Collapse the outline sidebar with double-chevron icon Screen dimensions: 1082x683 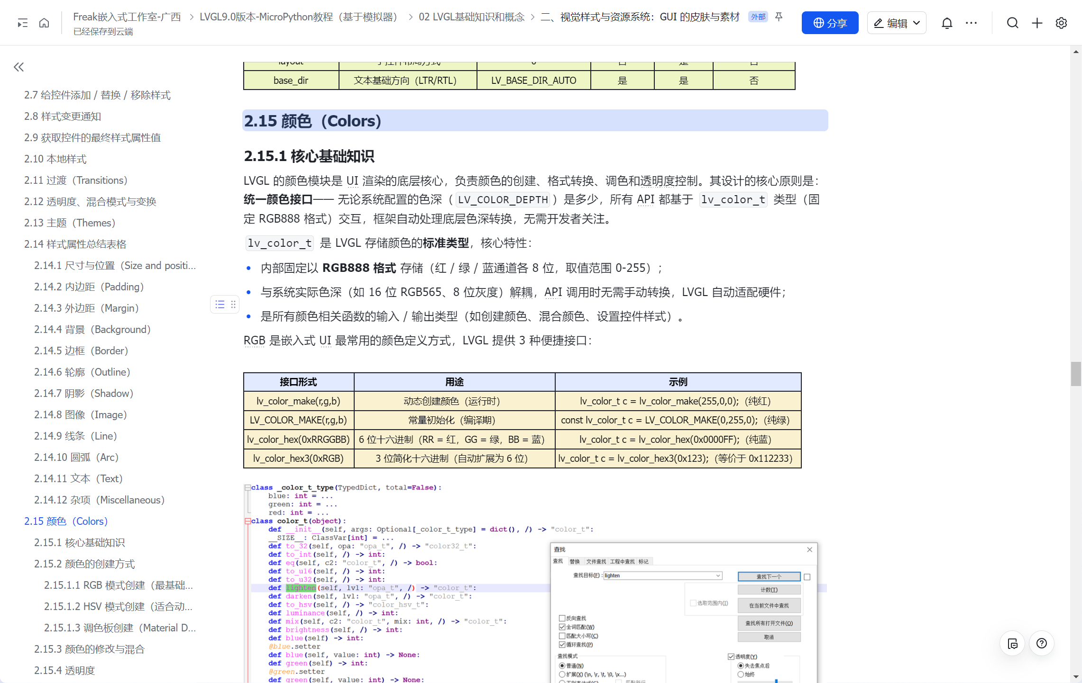[19, 67]
